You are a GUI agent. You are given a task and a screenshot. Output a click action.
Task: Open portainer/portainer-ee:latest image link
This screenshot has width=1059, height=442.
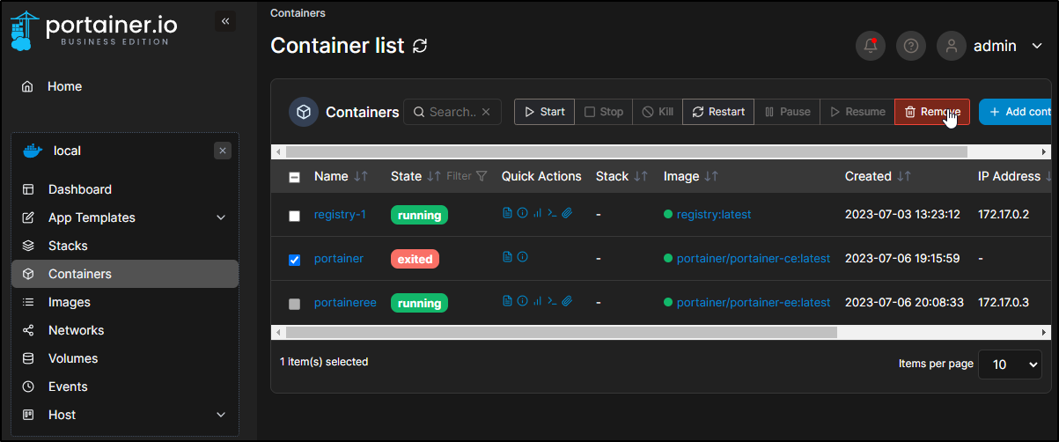[x=754, y=302]
